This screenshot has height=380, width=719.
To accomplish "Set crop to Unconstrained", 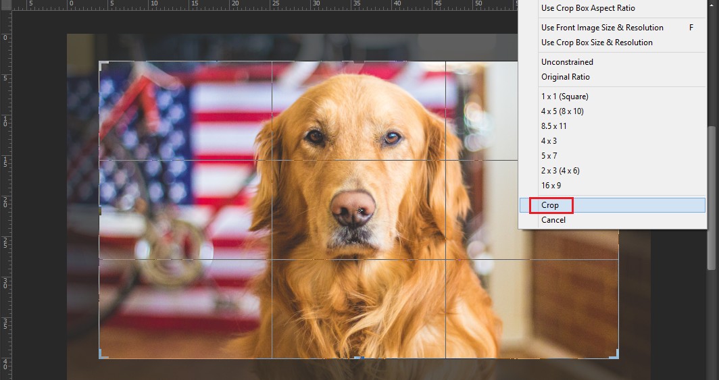I will pos(567,62).
